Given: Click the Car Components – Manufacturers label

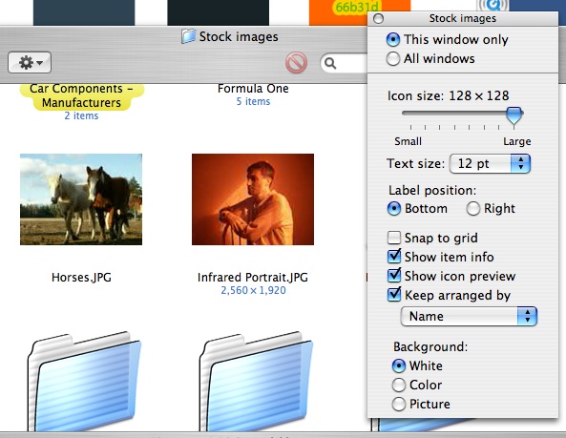Looking at the screenshot, I should (81, 95).
